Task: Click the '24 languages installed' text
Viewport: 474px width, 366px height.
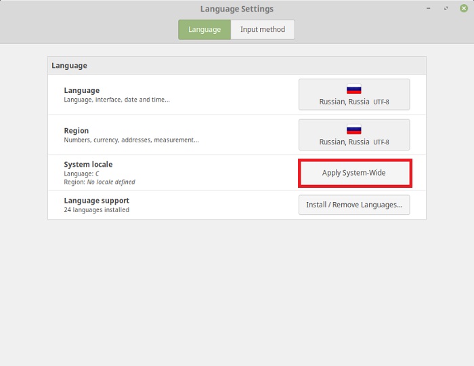Action: pyautogui.click(x=96, y=210)
